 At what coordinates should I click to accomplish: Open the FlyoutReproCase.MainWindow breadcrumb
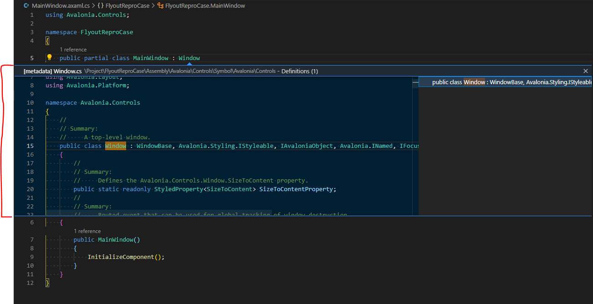coord(205,6)
